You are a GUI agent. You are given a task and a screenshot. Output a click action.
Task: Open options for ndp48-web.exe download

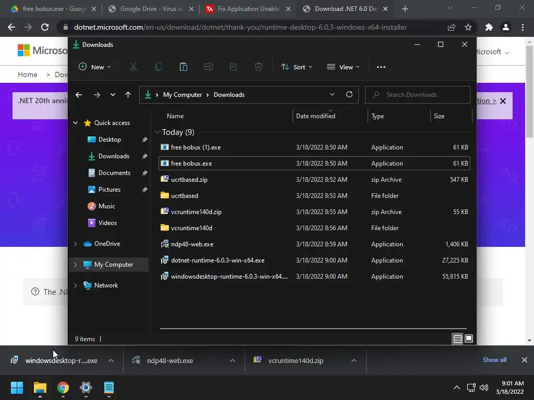(x=233, y=360)
